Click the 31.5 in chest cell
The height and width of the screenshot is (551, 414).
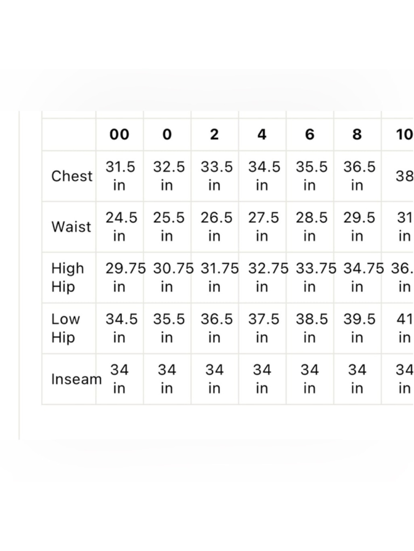[x=120, y=176]
